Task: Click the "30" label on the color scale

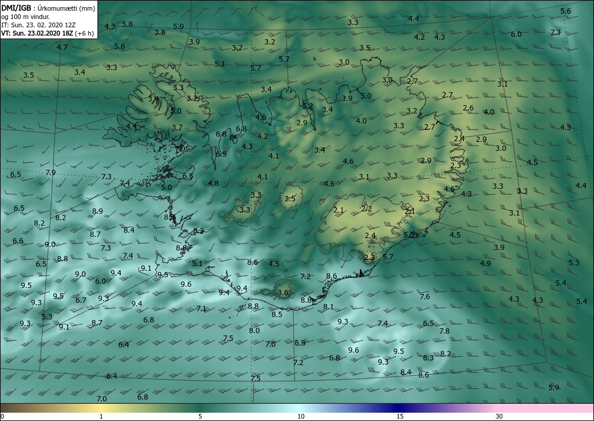Action: [x=500, y=416]
